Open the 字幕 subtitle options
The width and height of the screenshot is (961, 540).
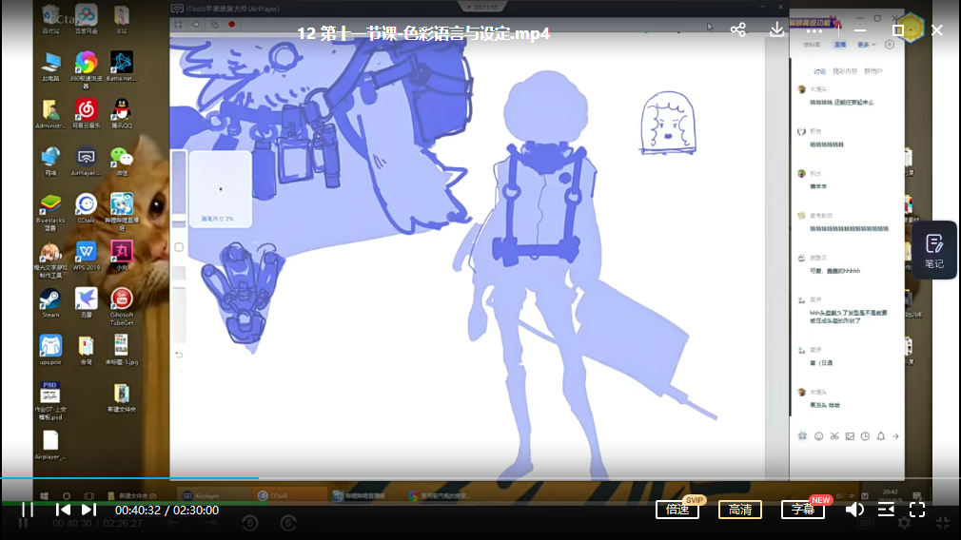point(803,510)
